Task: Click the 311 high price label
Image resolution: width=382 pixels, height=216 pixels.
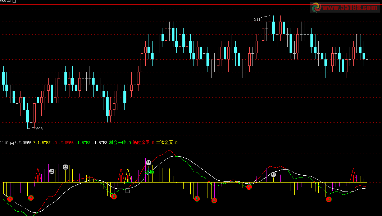Action: pyautogui.click(x=257, y=19)
